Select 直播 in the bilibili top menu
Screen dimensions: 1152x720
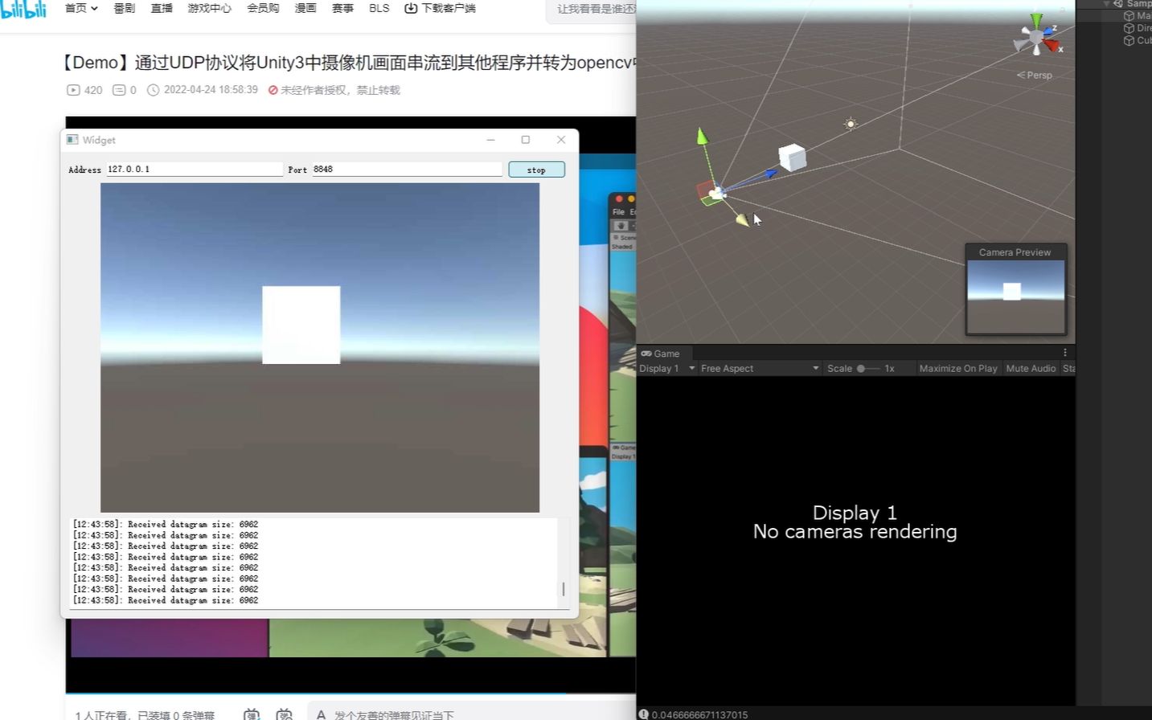(x=161, y=8)
